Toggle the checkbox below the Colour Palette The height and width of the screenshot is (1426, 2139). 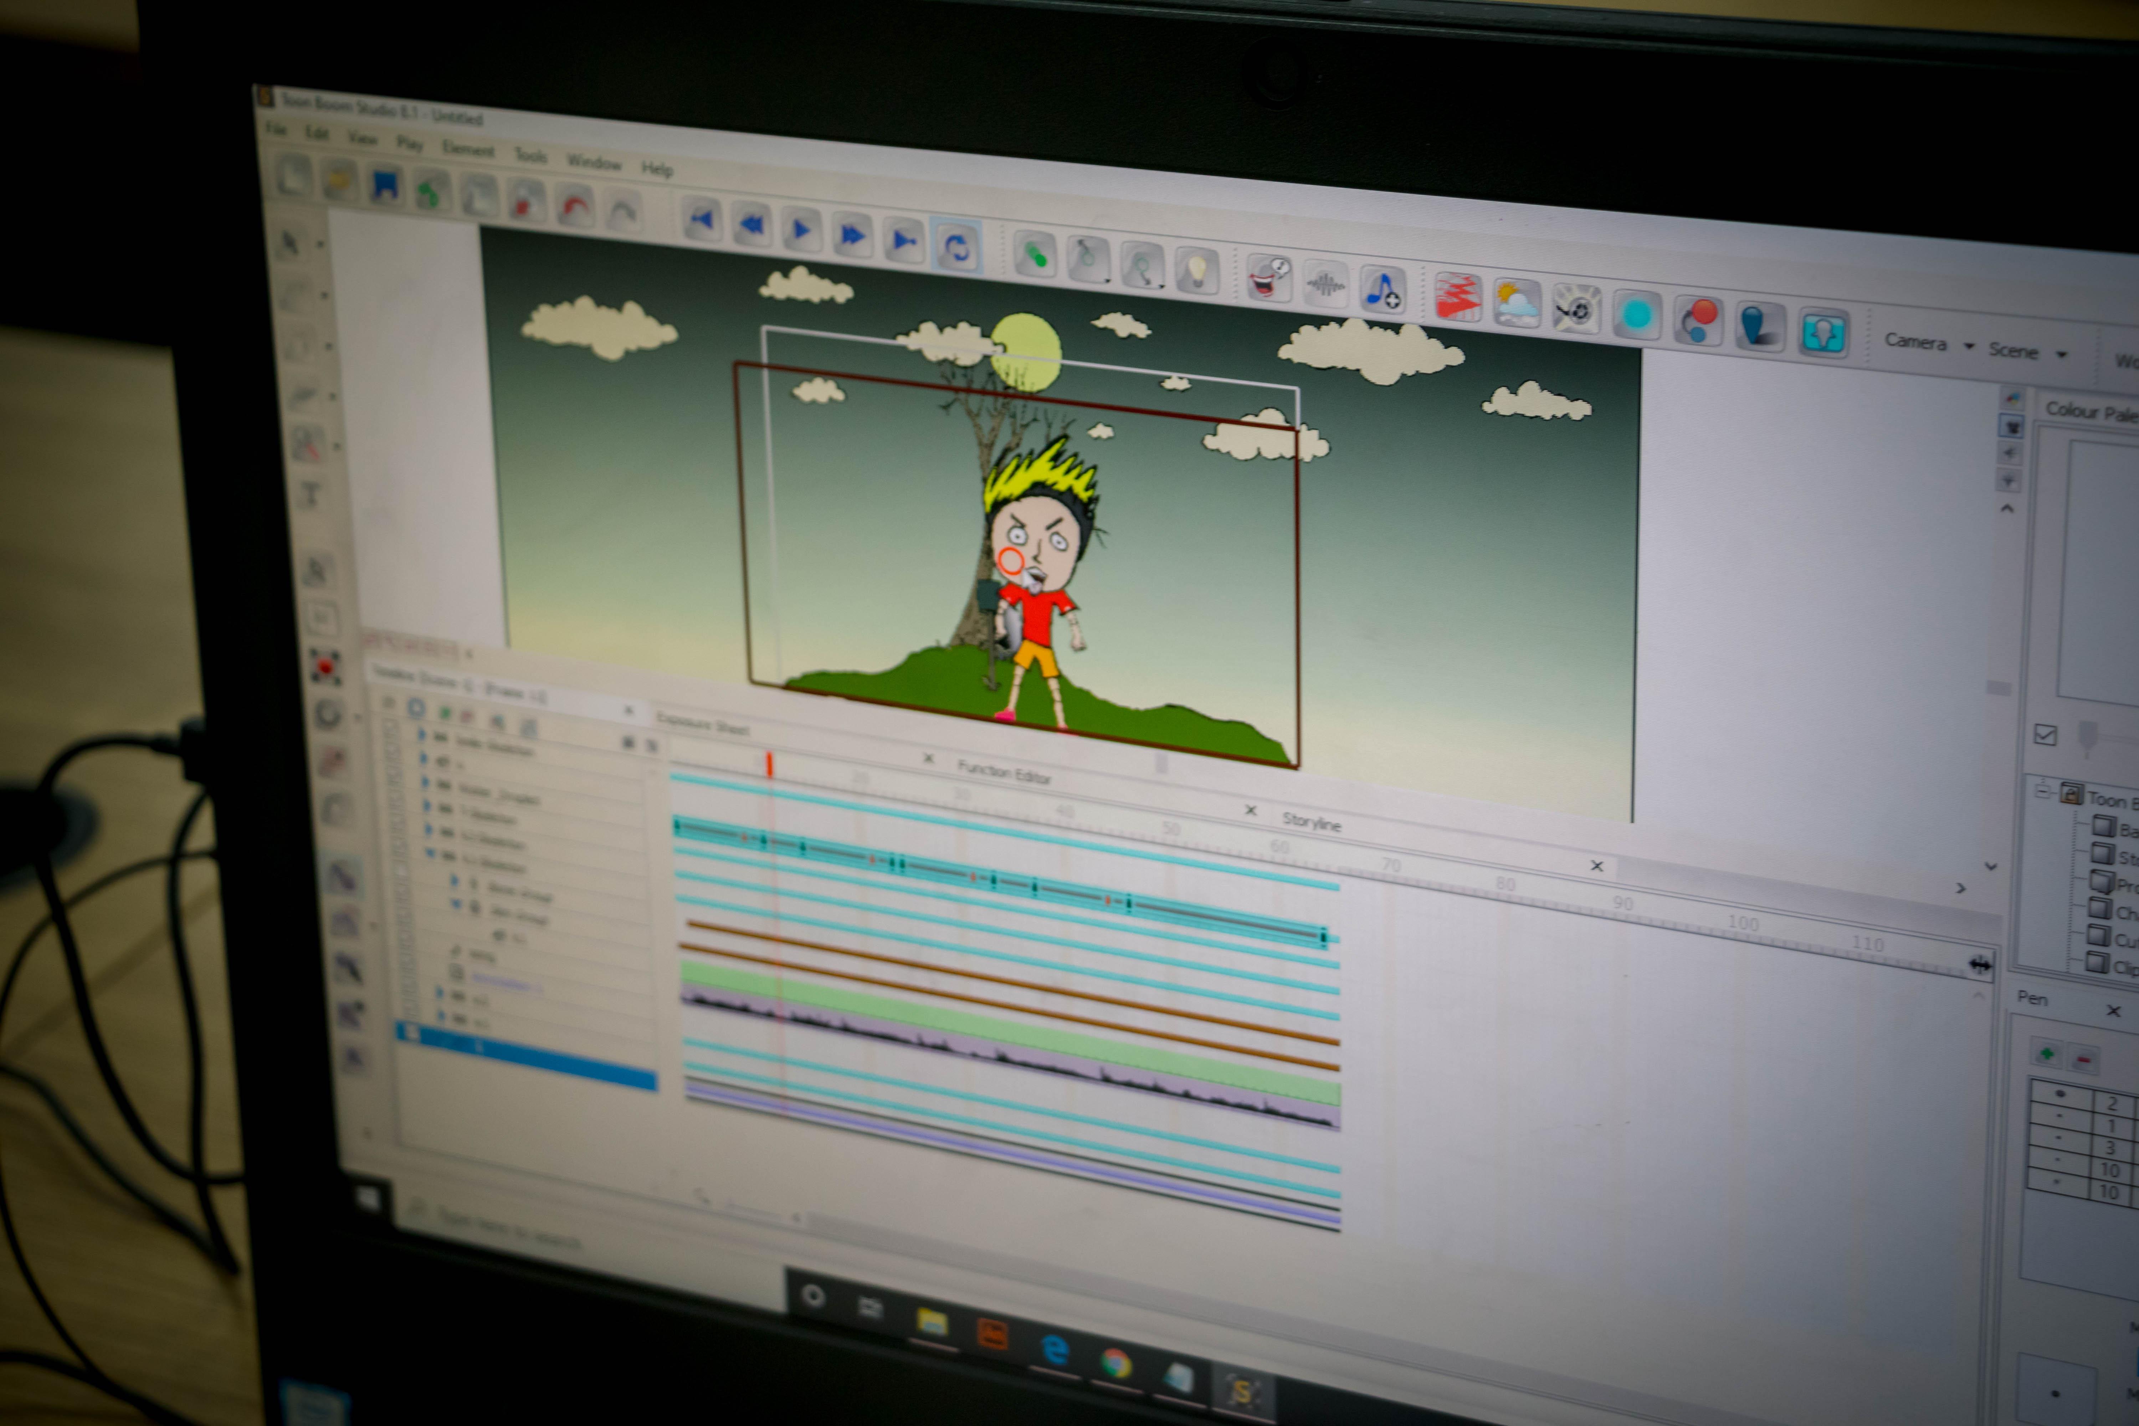[2045, 735]
